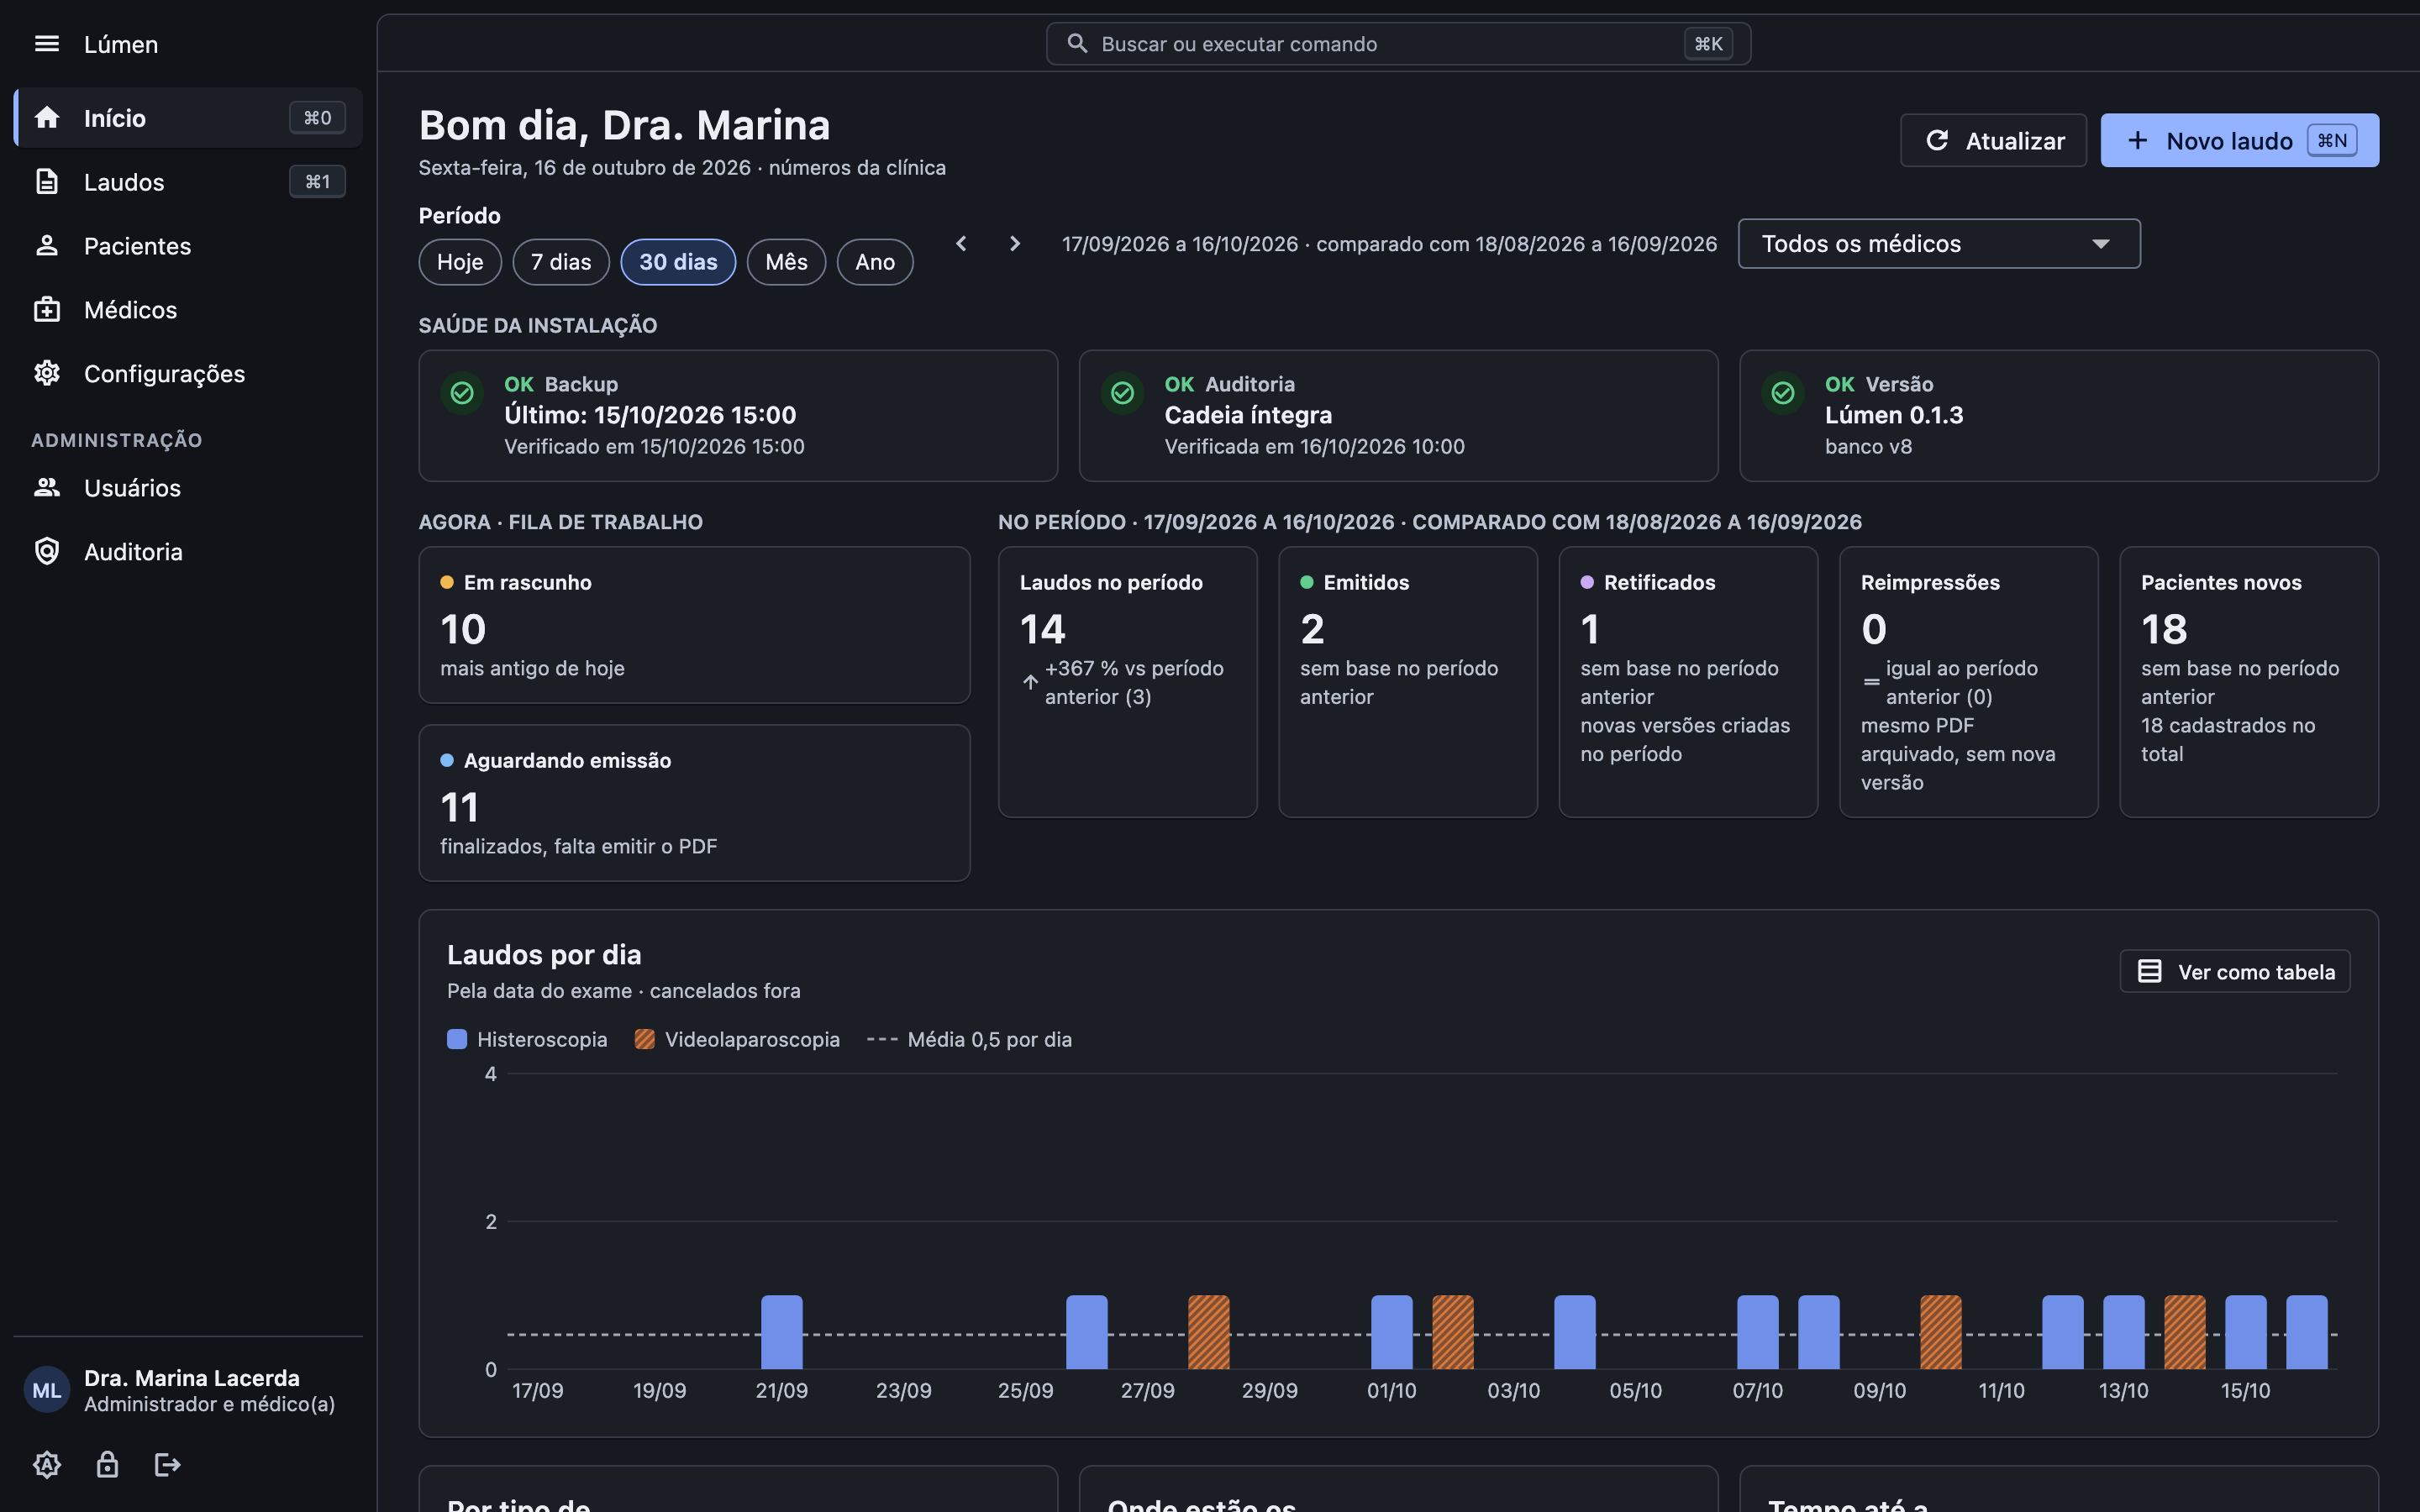Select the Mês period chip
2420x1512 pixels.
786,262
